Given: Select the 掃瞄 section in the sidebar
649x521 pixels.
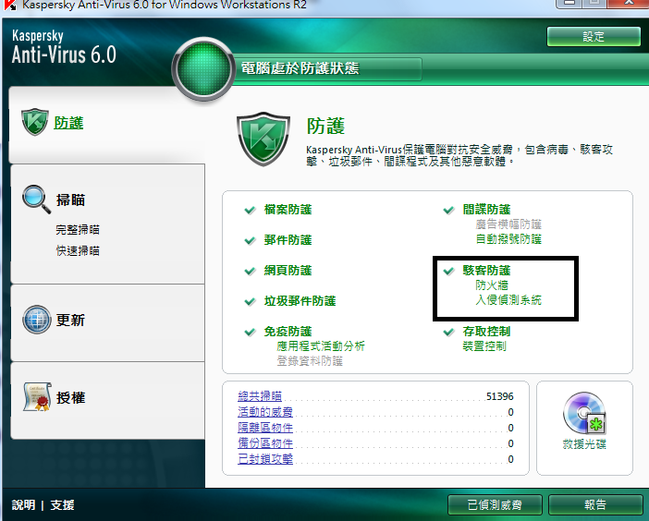Looking at the screenshot, I should pyautogui.click(x=71, y=200).
